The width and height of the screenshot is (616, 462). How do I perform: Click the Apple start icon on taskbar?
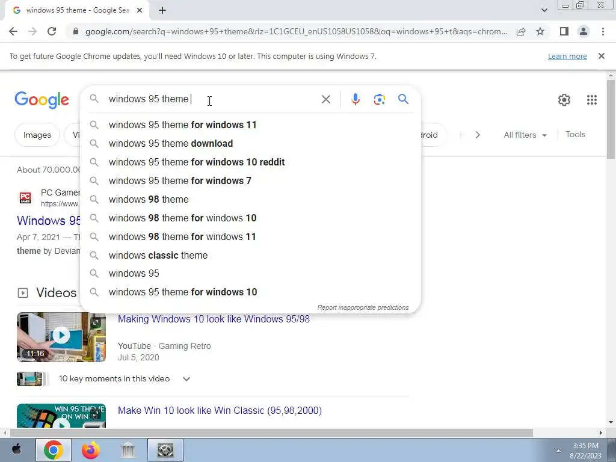point(16,449)
